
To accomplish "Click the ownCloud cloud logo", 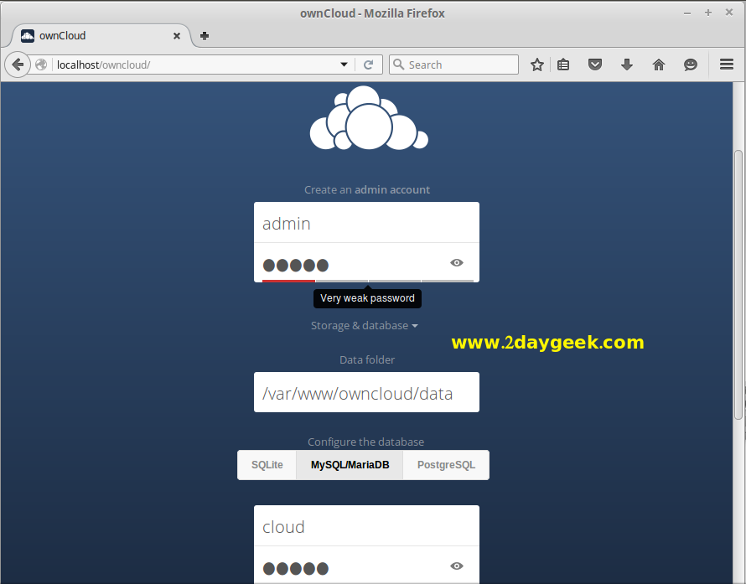I will point(369,118).
